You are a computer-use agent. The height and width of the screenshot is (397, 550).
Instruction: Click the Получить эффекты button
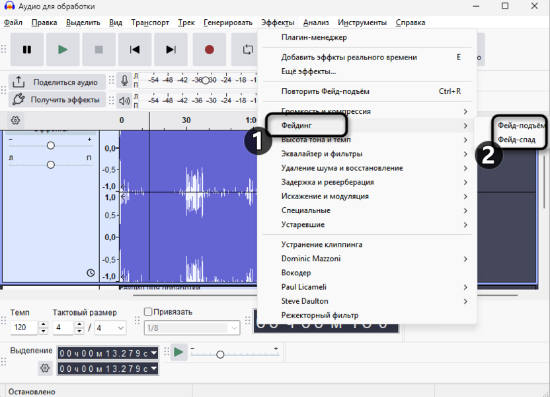pos(57,100)
